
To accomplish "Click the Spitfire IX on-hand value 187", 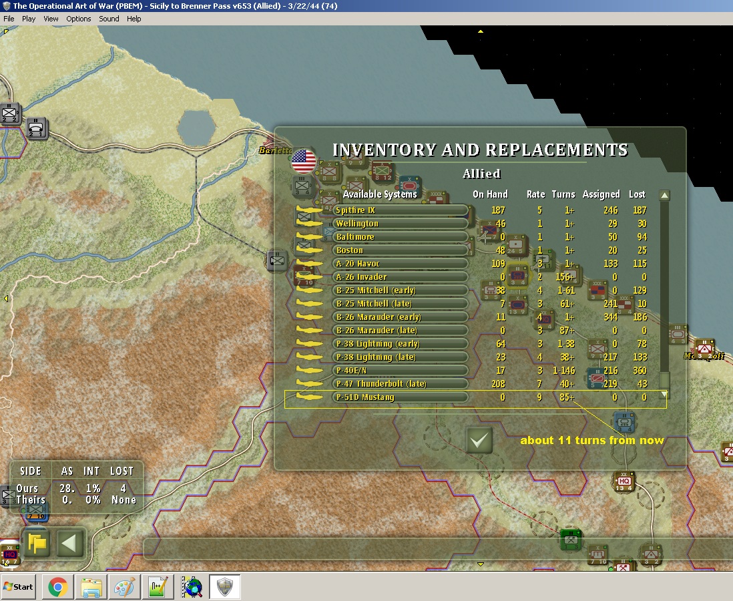I will [498, 210].
